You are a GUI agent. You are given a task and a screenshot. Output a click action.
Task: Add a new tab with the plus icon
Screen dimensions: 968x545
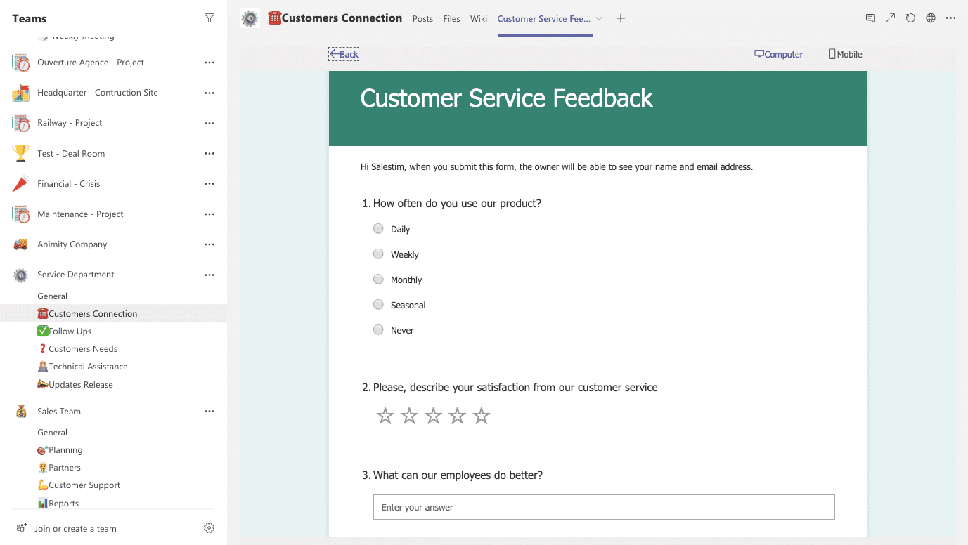click(x=620, y=18)
